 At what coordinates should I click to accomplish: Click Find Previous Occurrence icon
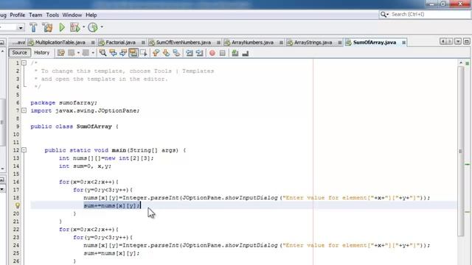pyautogui.click(x=113, y=53)
